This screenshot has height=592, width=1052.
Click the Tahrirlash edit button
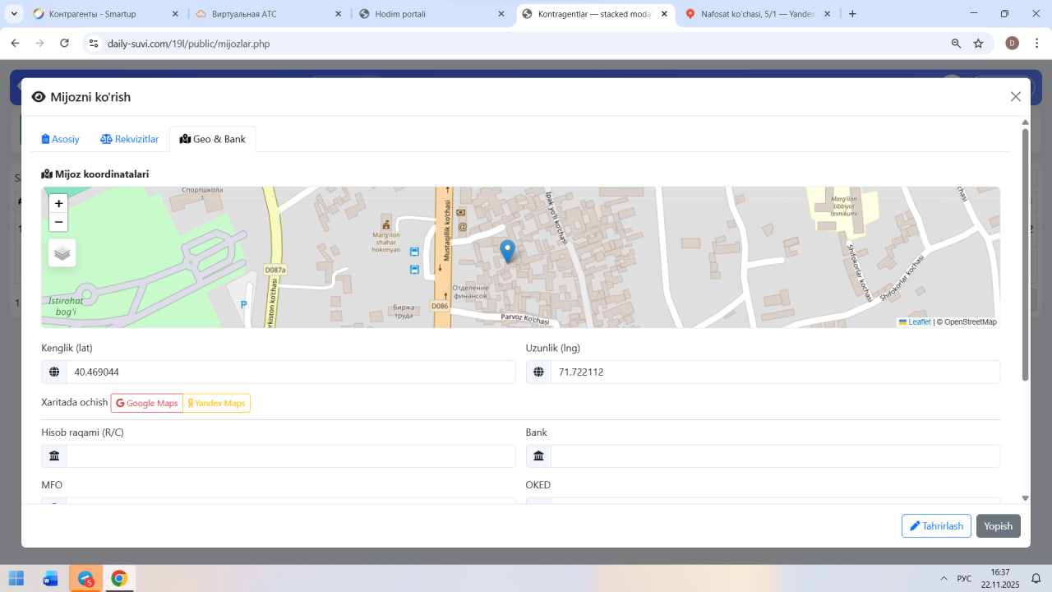936,526
